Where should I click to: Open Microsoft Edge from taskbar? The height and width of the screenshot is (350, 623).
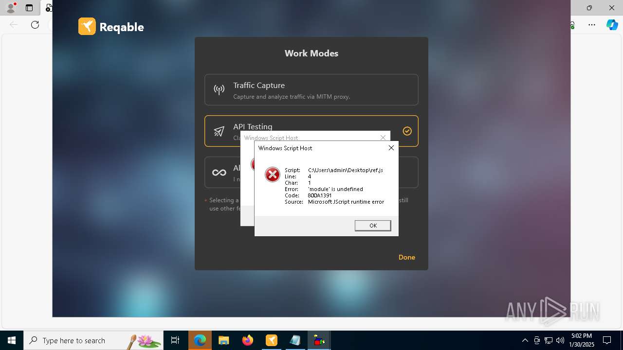coord(200,340)
